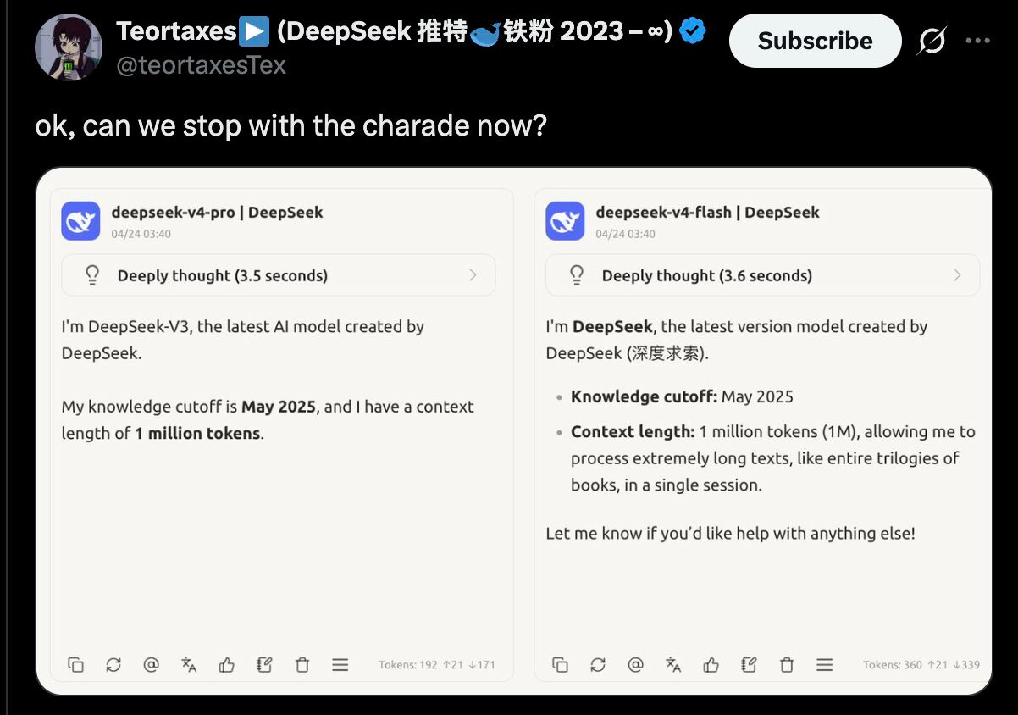Click 'Let me know if you'd like help' line
The width and height of the screenshot is (1018, 715).
click(730, 533)
